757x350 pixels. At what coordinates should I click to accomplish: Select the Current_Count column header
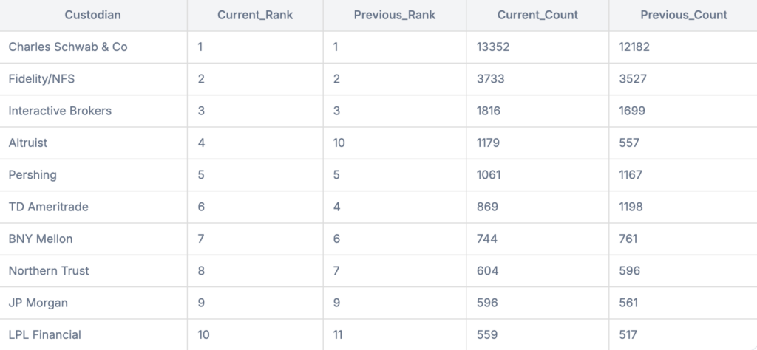pos(537,15)
